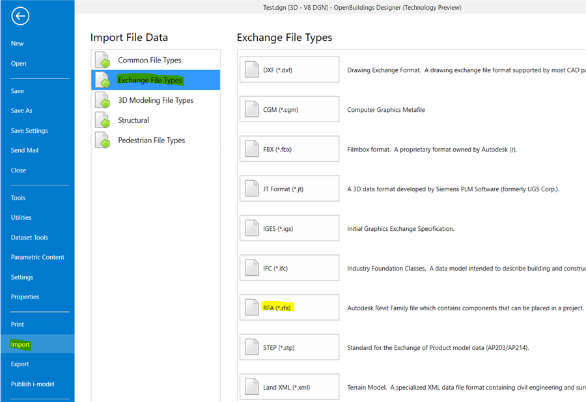Open the Utilities backstage page
This screenshot has width=586, height=402.
21,217
